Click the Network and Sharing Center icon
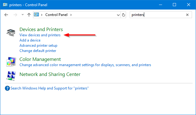This screenshot has height=115, width=196. 11,76
